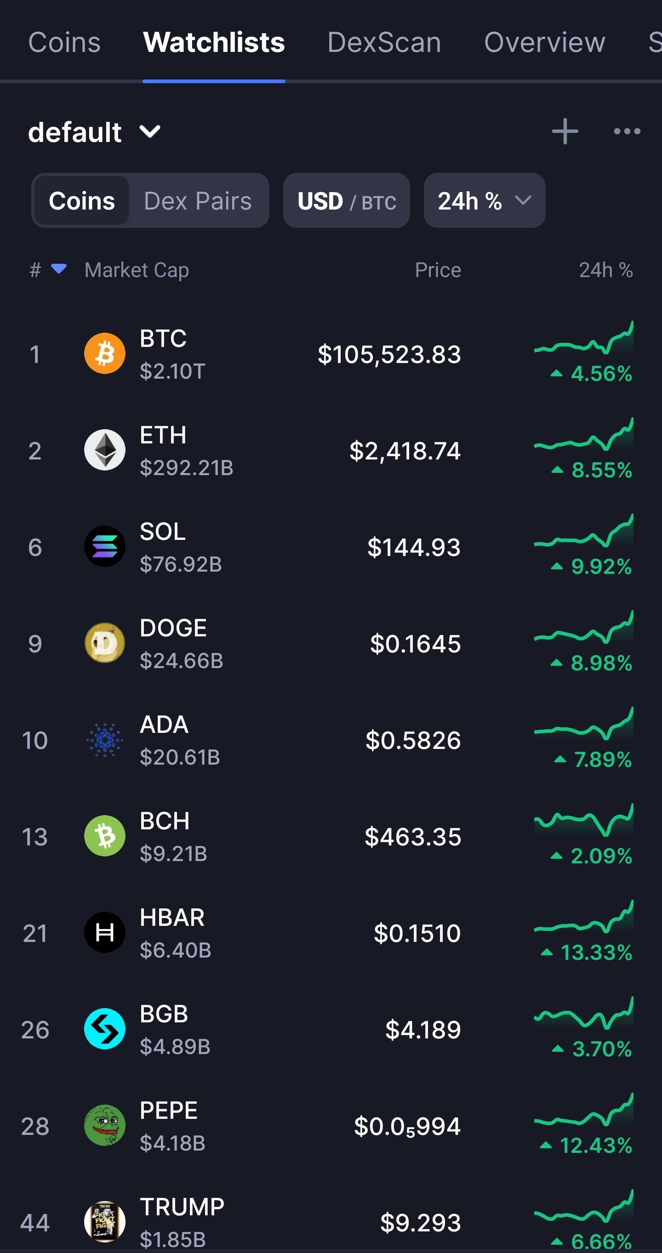The image size is (662, 1253).
Task: Open the 24h % timeframe dropdown
Action: [x=485, y=201]
